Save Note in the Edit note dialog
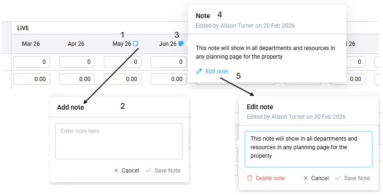Image resolution: width=383 pixels, height=195 pixels. [353, 178]
